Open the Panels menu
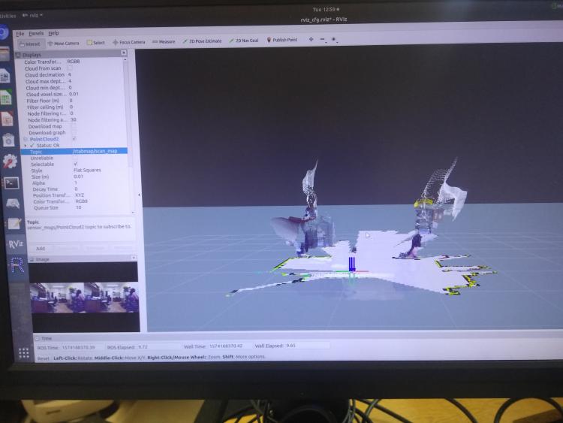563x423 pixels. click(x=36, y=34)
